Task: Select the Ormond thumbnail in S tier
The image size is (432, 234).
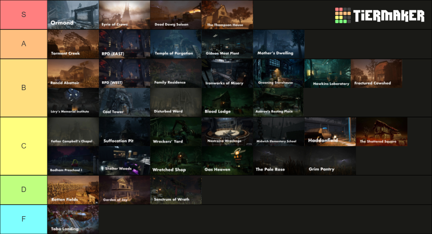Action: (x=73, y=15)
